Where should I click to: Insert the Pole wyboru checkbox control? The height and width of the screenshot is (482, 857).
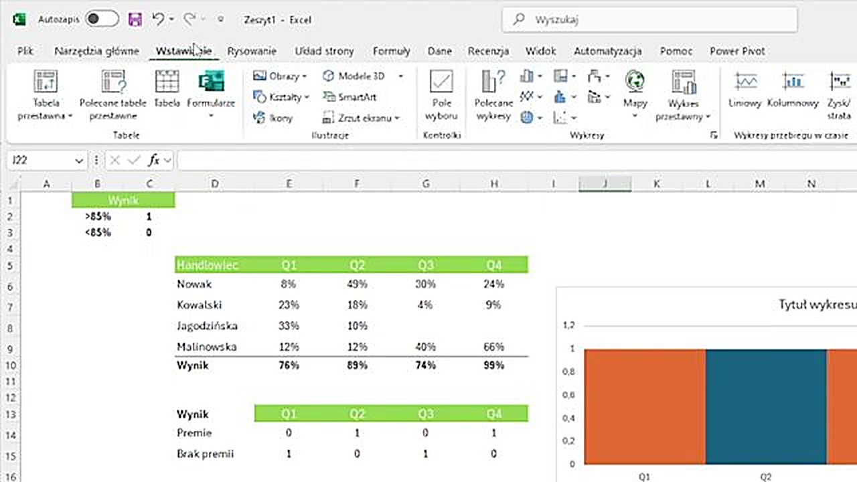[441, 82]
